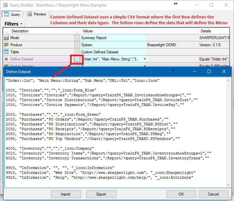Maximize the Define Dataset dialog
Screen dimensions: 234x201
point(209,72)
